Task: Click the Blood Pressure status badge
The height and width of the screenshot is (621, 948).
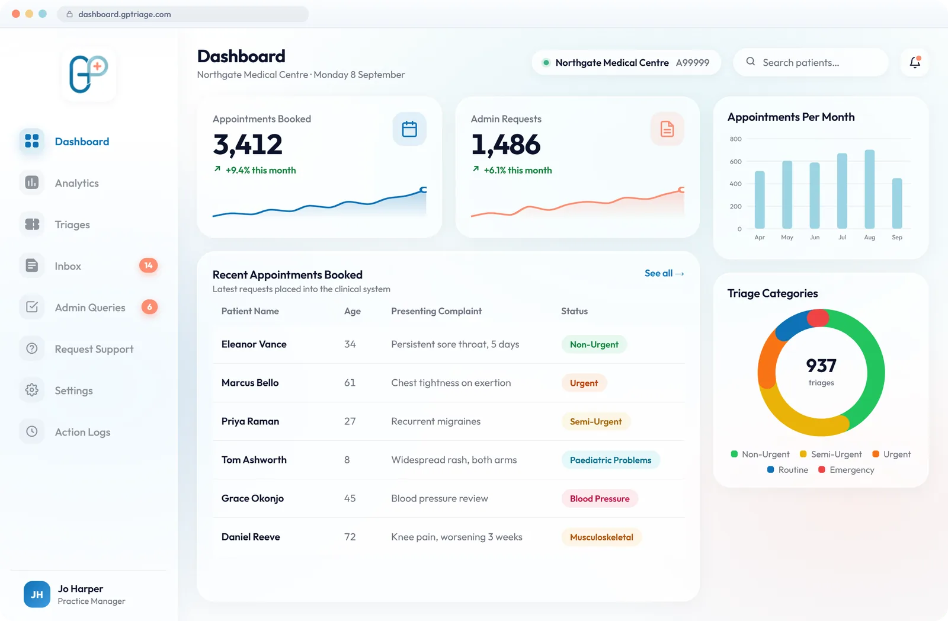Action: pyautogui.click(x=600, y=498)
